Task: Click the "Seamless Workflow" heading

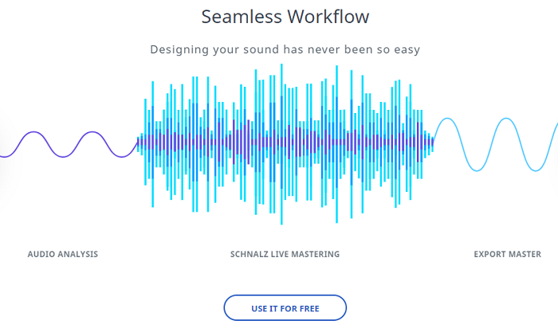Action: pos(285,17)
